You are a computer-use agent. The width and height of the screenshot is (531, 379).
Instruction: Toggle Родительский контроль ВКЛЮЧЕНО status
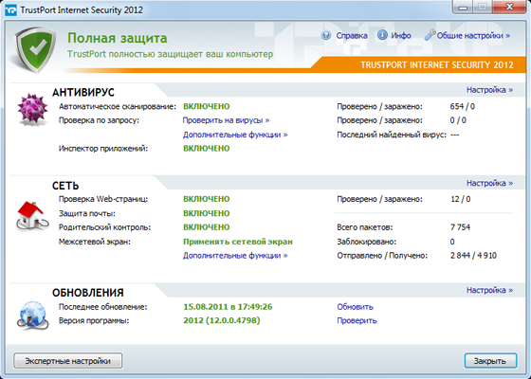(x=207, y=227)
